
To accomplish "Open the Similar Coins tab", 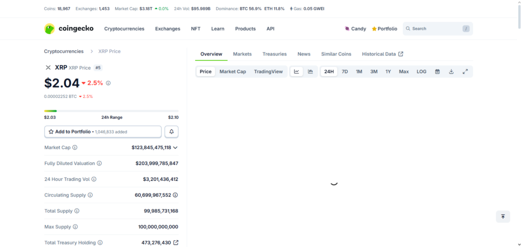I will (x=336, y=54).
